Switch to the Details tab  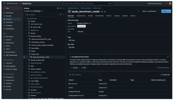point(90,16)
